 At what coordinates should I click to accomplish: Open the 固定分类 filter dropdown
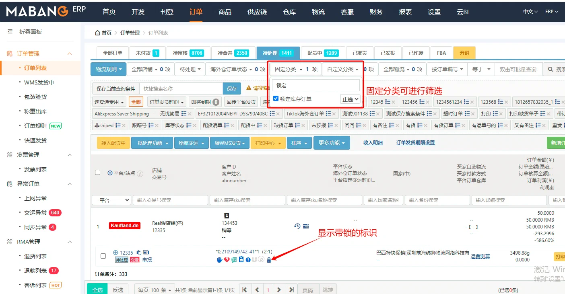click(296, 69)
